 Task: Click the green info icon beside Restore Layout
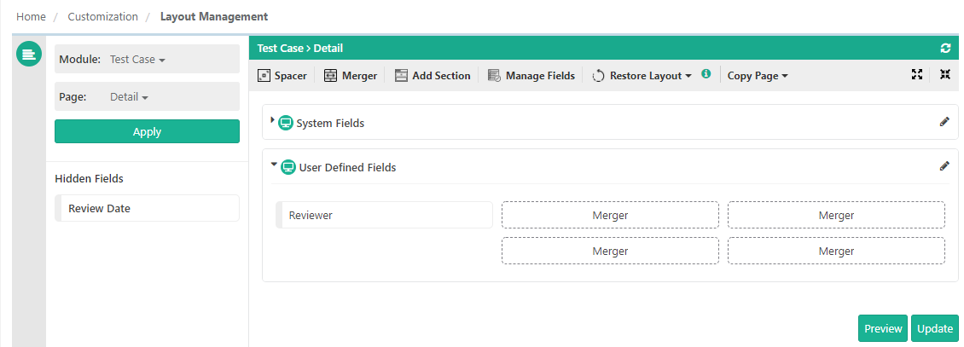(706, 74)
